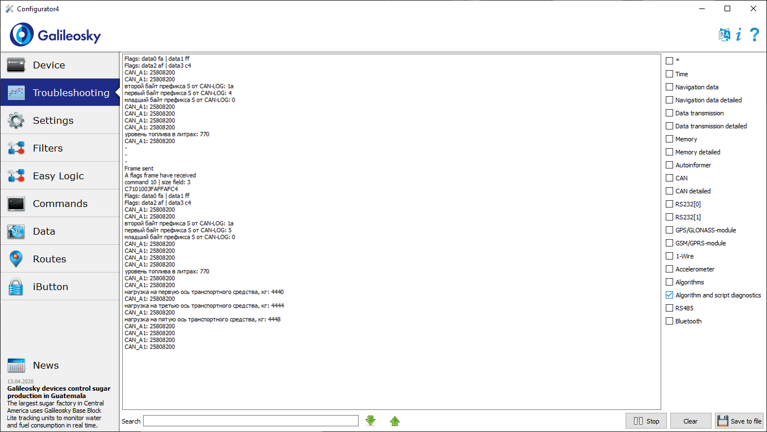The height and width of the screenshot is (432, 767).
Task: Switch to the Filters tab
Action: coord(60,148)
